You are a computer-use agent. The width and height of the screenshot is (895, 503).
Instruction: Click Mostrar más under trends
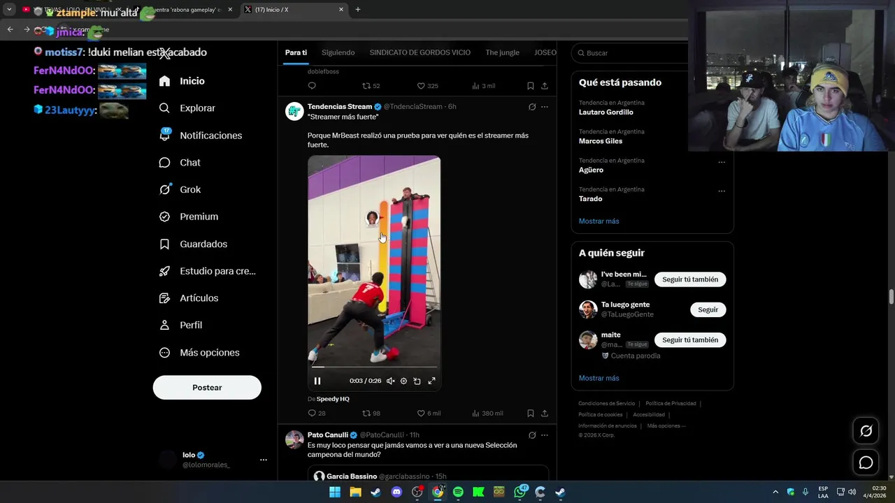coord(599,221)
